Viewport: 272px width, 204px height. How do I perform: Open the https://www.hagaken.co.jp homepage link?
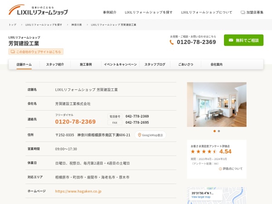[x=78, y=191]
